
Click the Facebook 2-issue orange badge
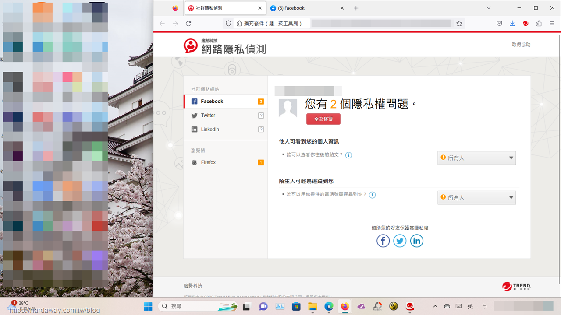(x=261, y=101)
